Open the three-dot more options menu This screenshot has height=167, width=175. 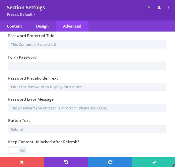click(169, 8)
